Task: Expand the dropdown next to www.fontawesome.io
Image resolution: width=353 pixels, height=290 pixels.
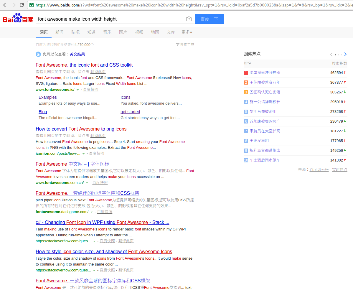Action: 77,89
